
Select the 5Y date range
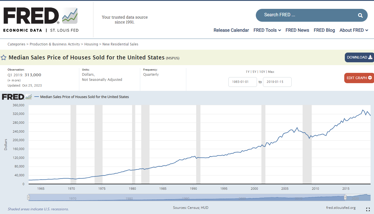pyautogui.click(x=254, y=72)
